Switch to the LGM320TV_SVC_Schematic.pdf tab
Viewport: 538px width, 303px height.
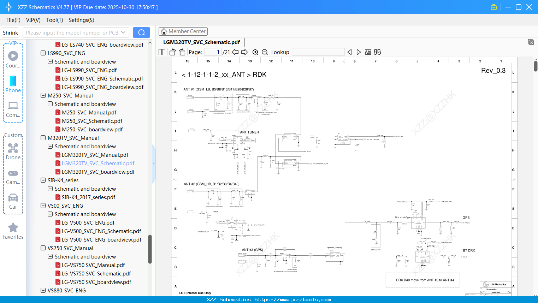click(201, 42)
